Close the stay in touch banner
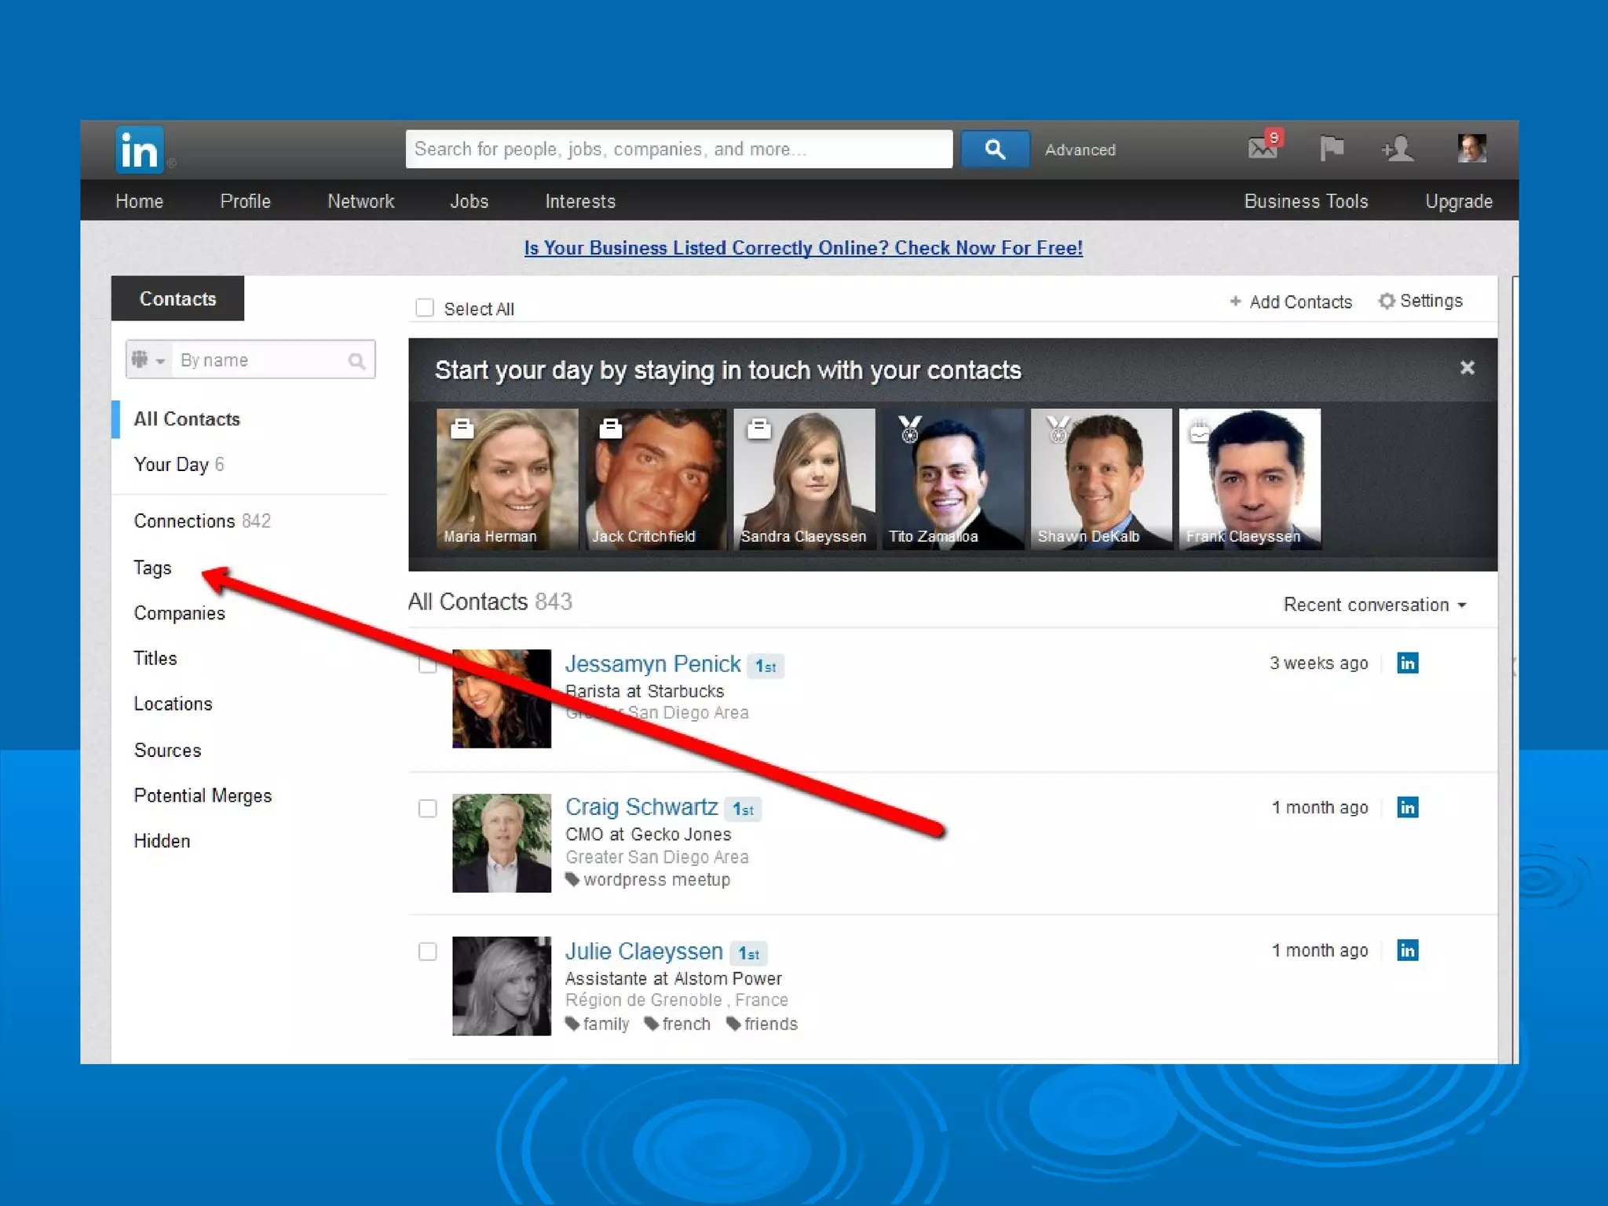1608x1206 pixels. 1467,368
